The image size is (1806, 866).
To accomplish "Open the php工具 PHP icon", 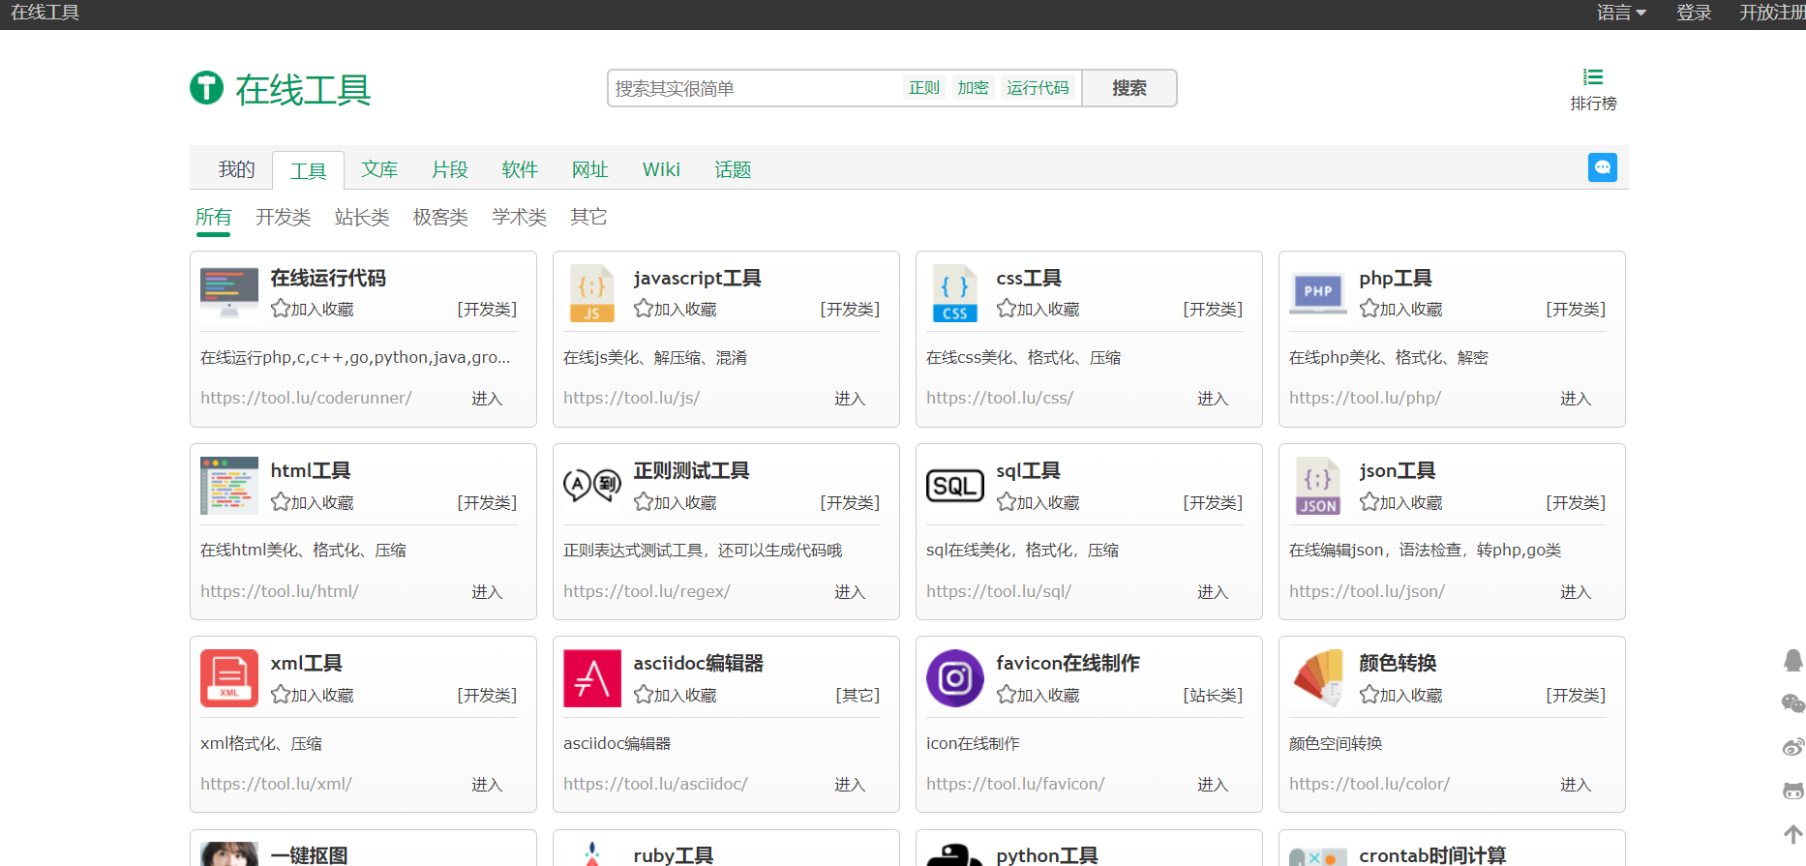I will pos(1318,293).
